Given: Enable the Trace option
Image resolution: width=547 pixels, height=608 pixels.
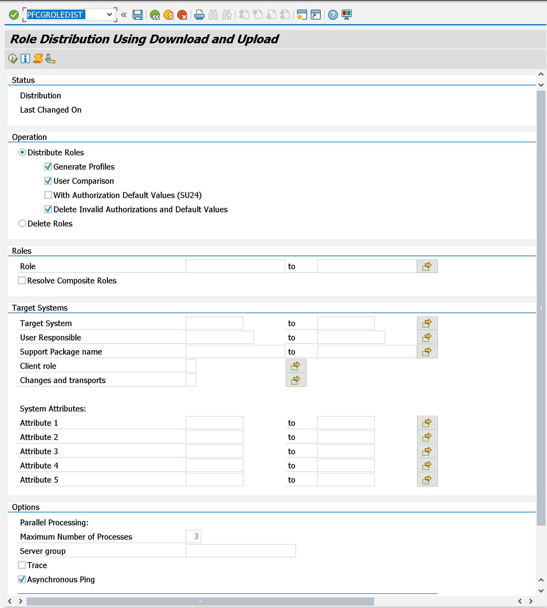Looking at the screenshot, I should [22, 565].
